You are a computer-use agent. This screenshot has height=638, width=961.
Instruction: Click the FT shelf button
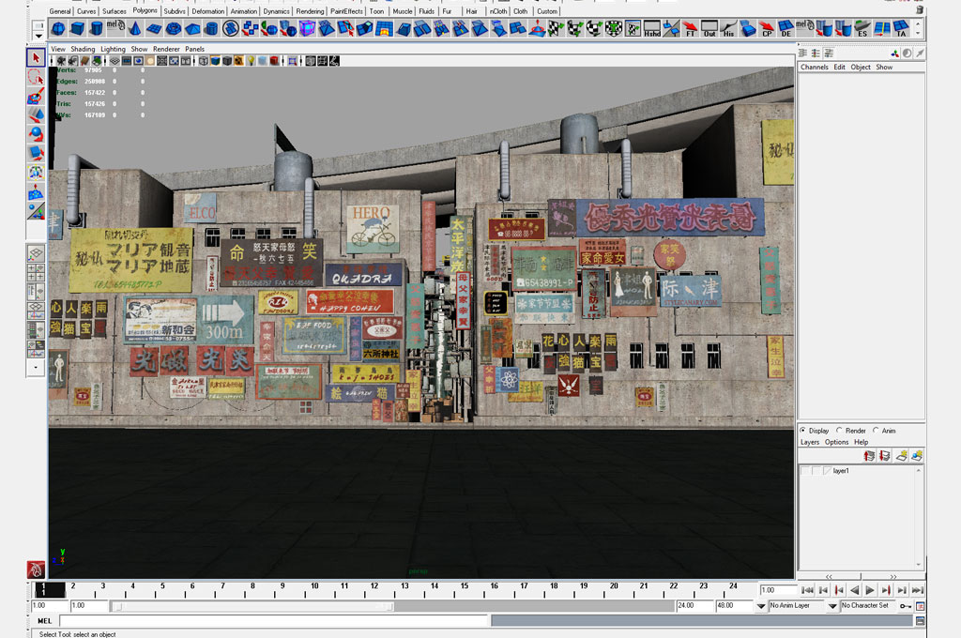pyautogui.click(x=690, y=28)
